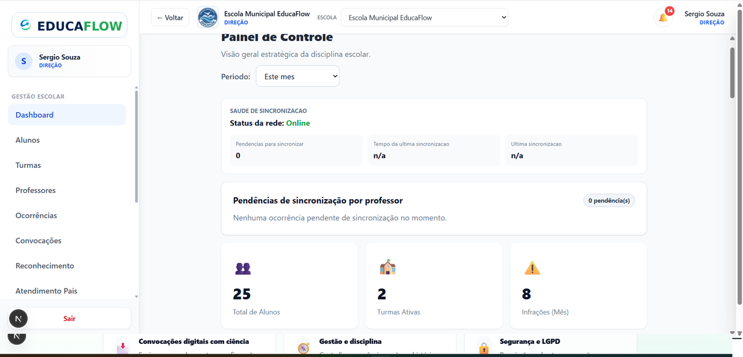Viewport: 743px width, 357px height.
Task: Open Atendimento Pais from the sidebar
Action: click(46, 291)
